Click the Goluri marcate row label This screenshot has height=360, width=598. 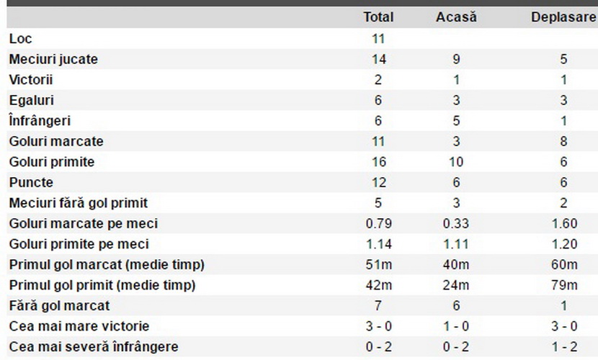pos(56,141)
